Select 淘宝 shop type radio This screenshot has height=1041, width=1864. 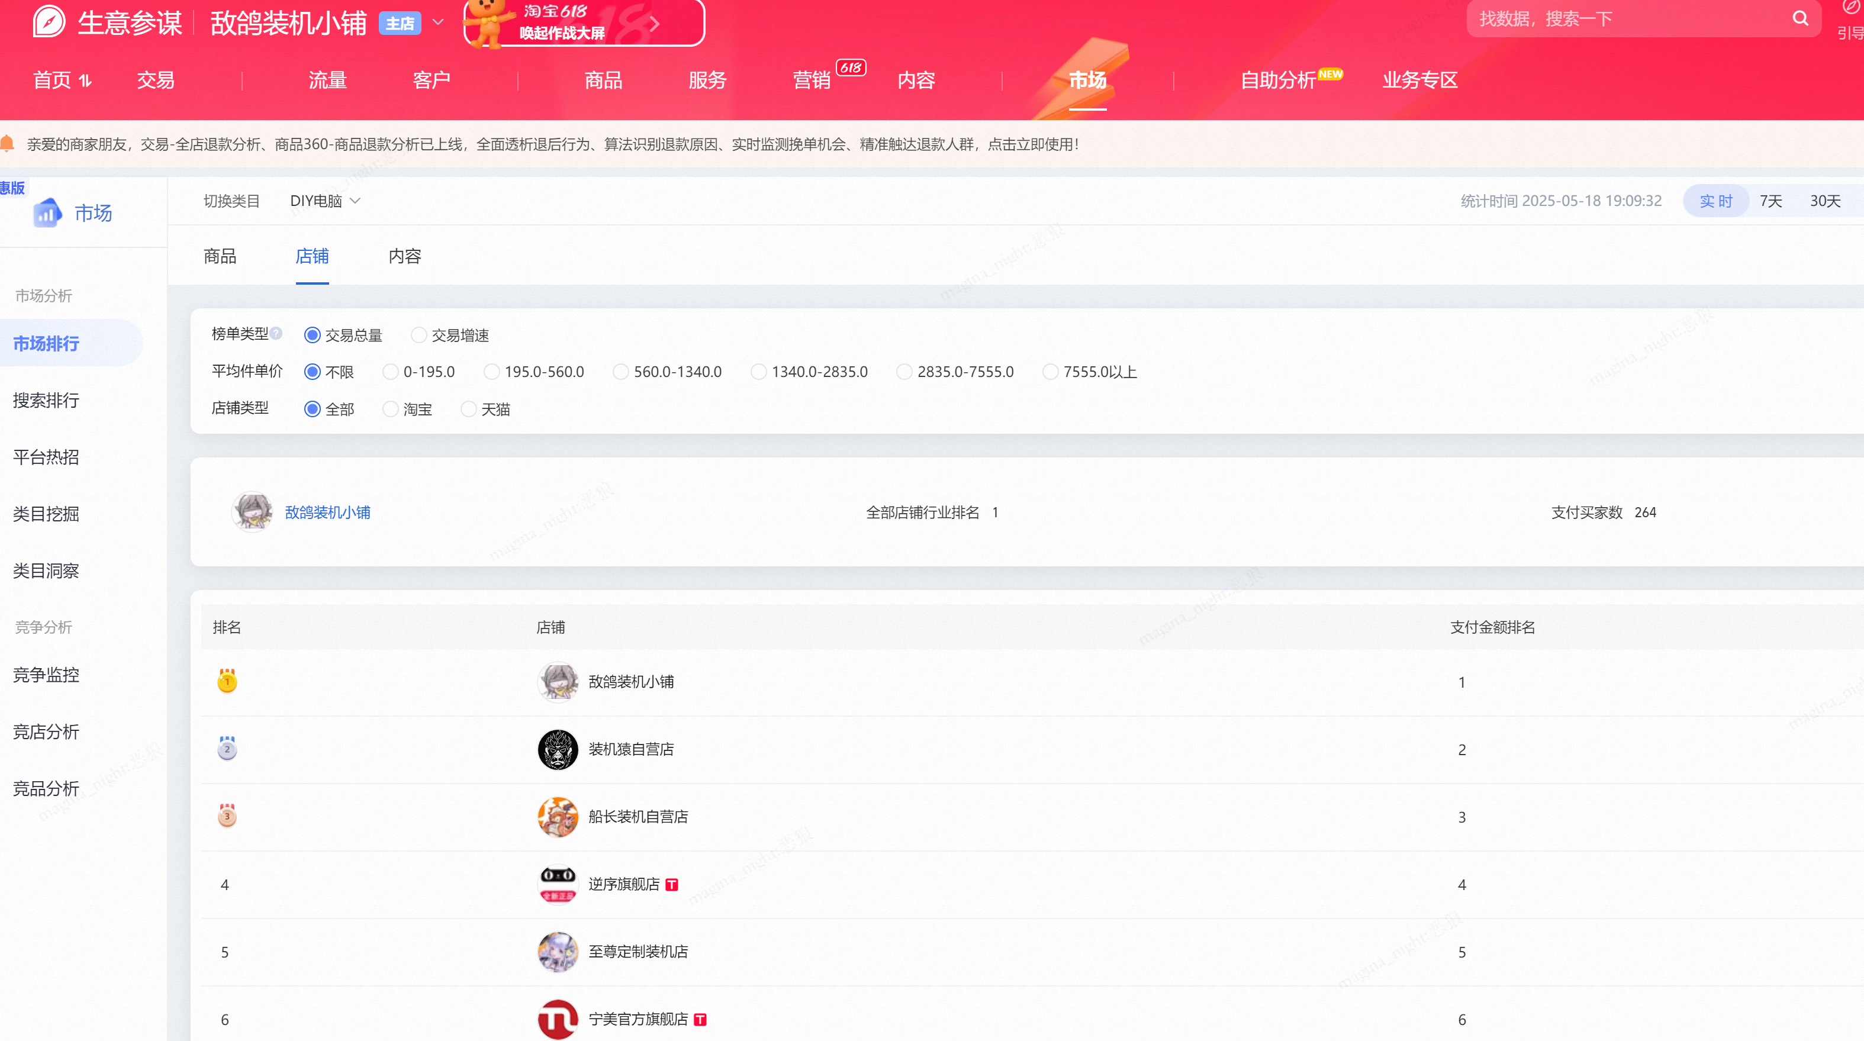[390, 410]
